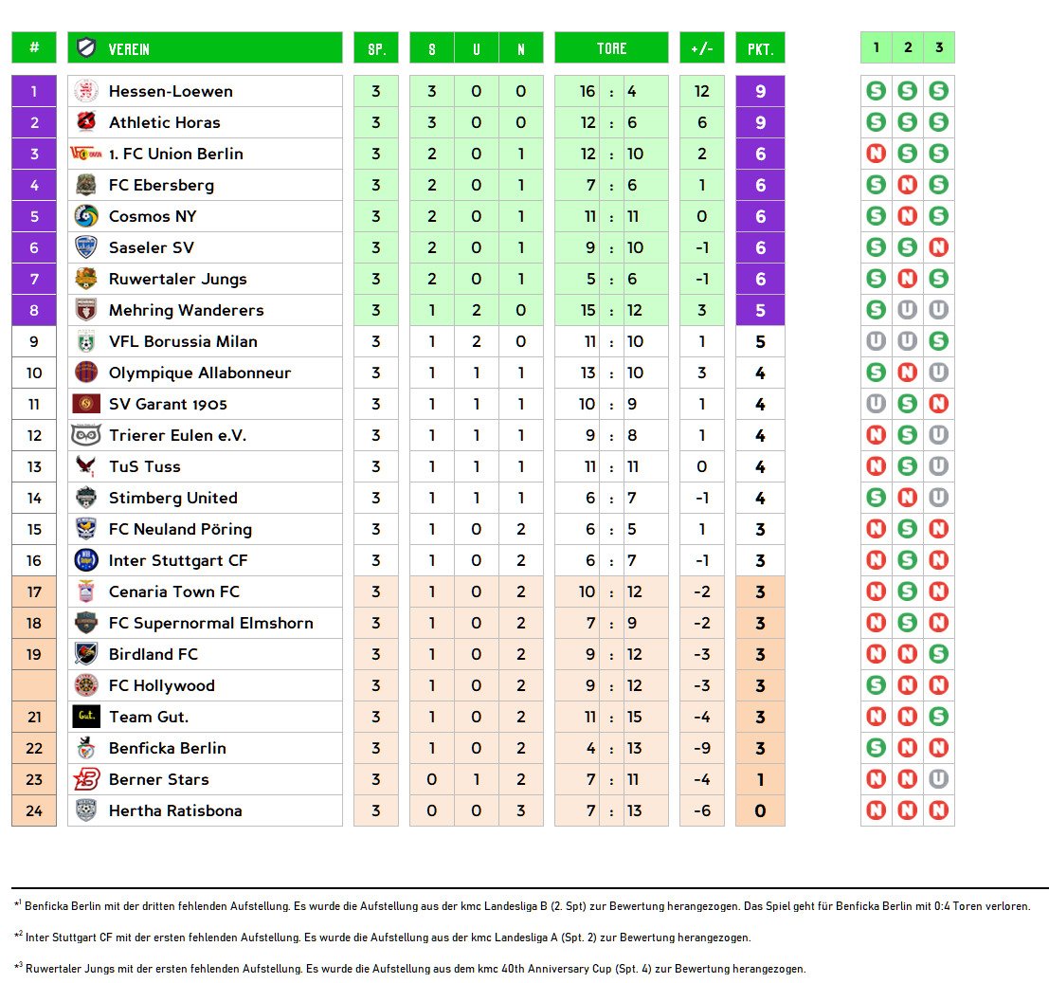The width and height of the screenshot is (1049, 983).
Task: Click the purple rank 1 cell
Action: click(34, 91)
